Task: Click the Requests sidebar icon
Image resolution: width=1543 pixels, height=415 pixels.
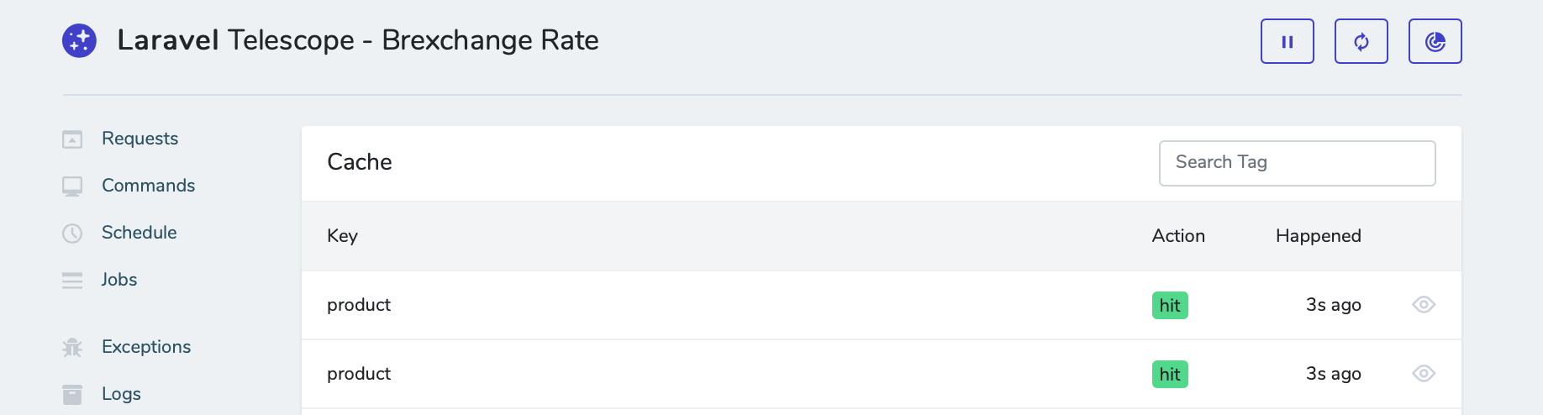Action: click(72, 139)
